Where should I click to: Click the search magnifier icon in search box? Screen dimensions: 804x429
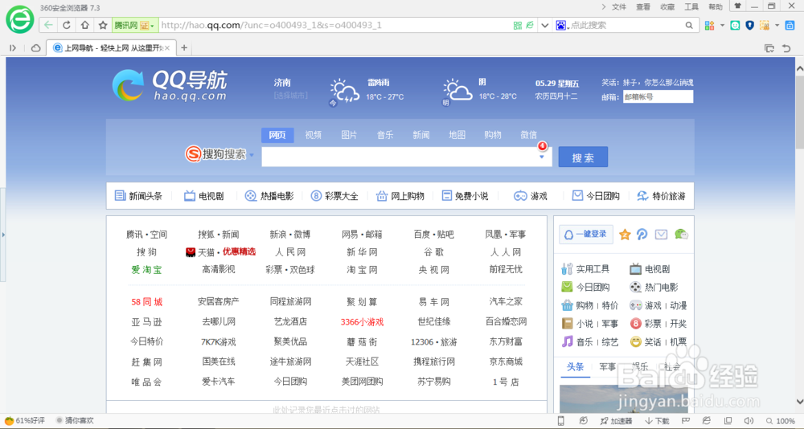tap(689, 25)
